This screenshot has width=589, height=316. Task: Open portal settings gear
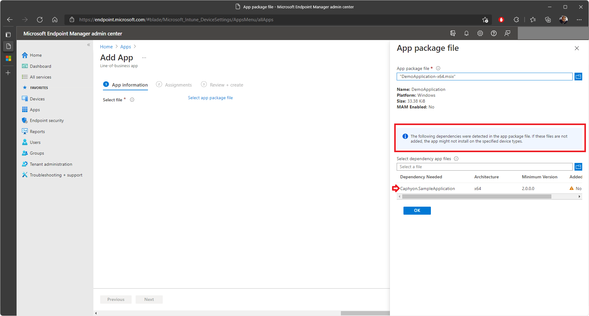pyautogui.click(x=480, y=33)
